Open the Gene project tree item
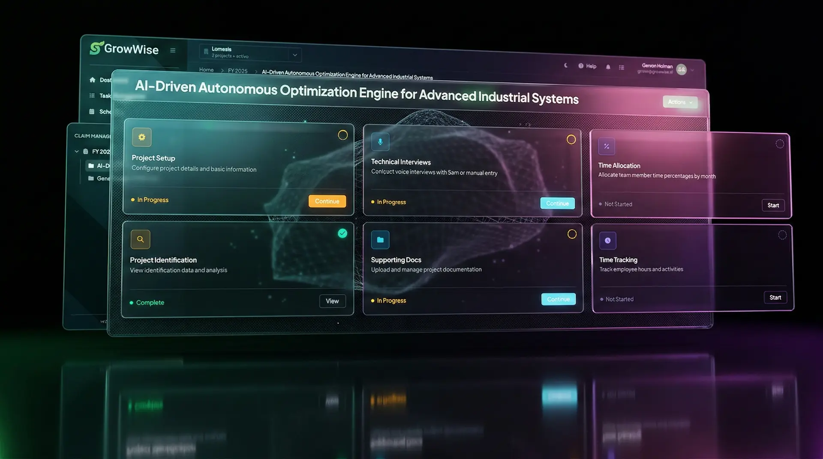This screenshot has width=823, height=459. (x=99, y=178)
